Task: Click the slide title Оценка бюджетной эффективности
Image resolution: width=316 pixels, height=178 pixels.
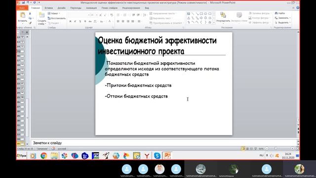Action: (x=157, y=46)
